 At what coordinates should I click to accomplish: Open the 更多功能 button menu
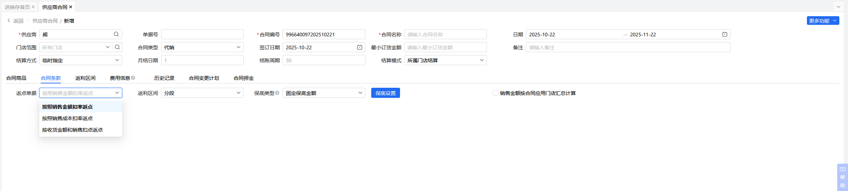tap(823, 21)
